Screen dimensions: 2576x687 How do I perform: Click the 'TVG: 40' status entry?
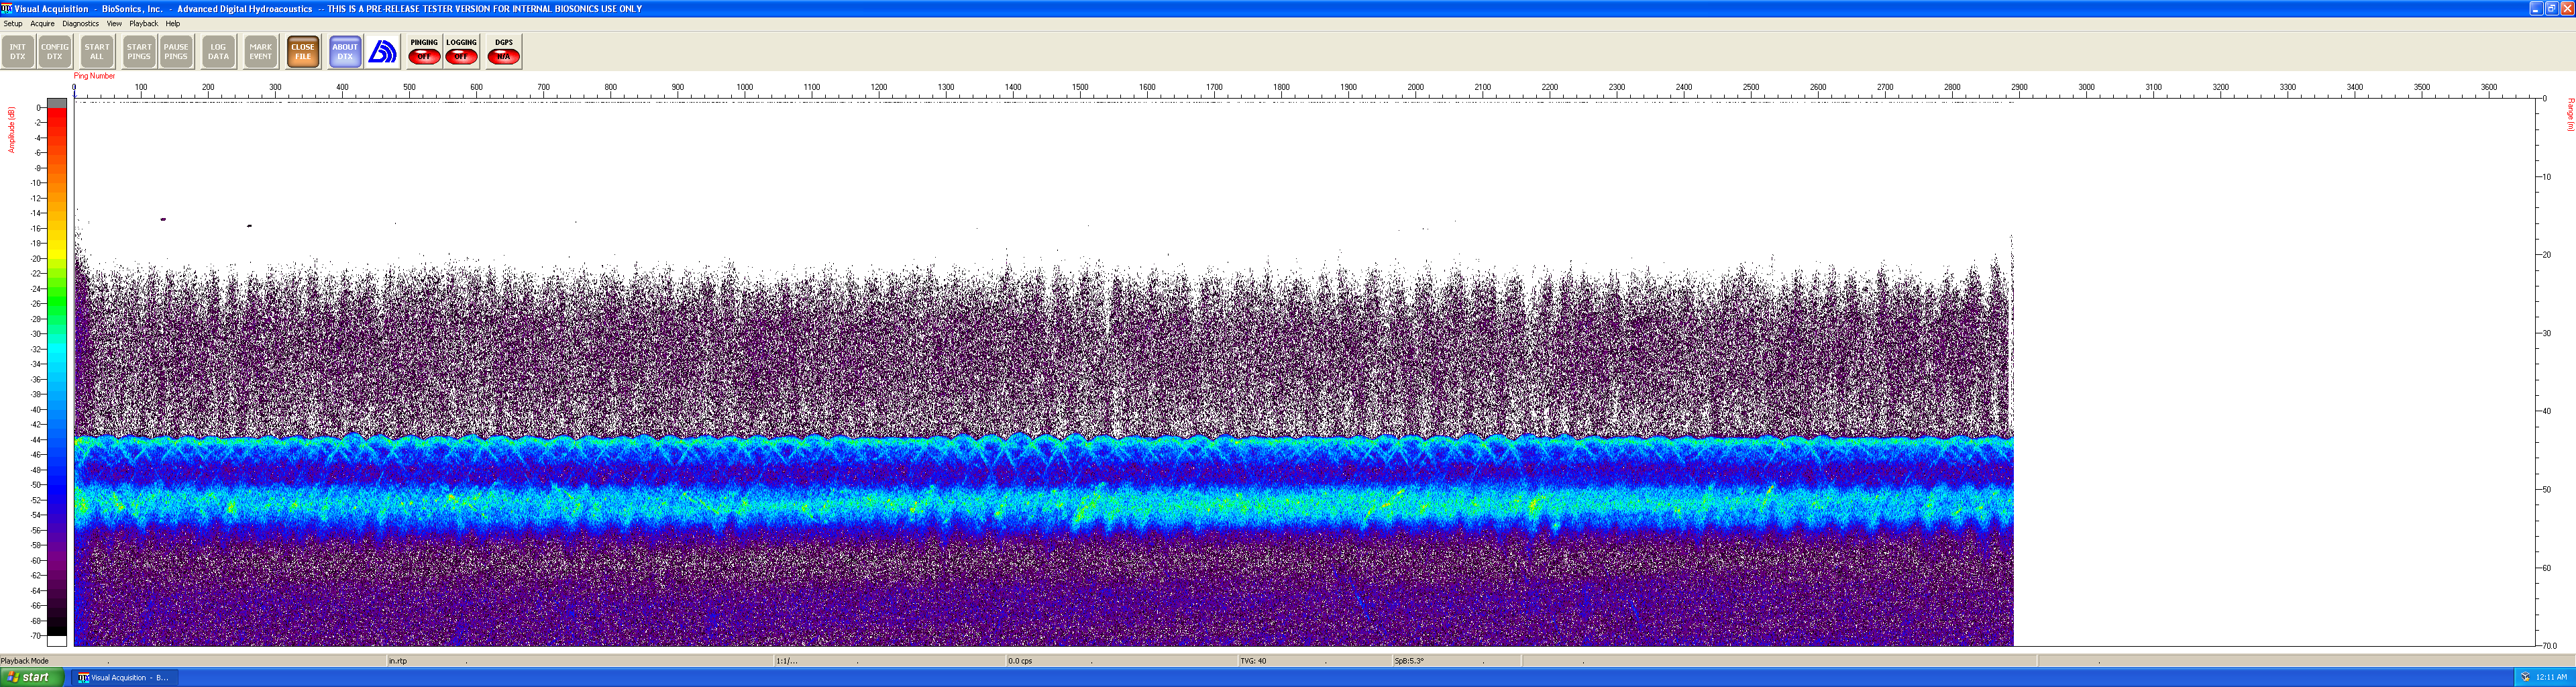point(1253,661)
